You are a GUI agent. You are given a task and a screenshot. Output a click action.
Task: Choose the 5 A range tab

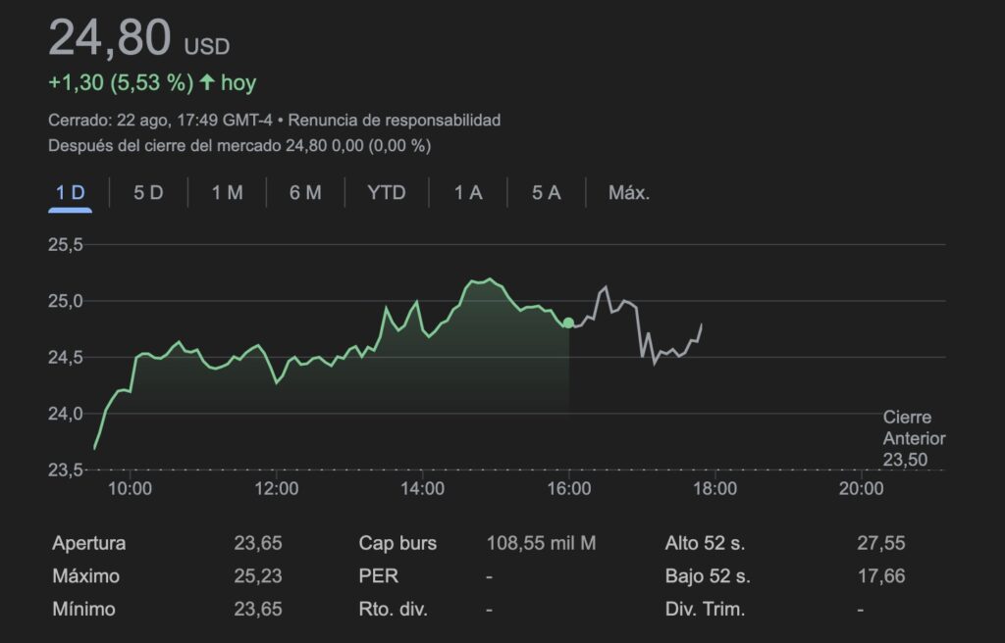pos(546,193)
